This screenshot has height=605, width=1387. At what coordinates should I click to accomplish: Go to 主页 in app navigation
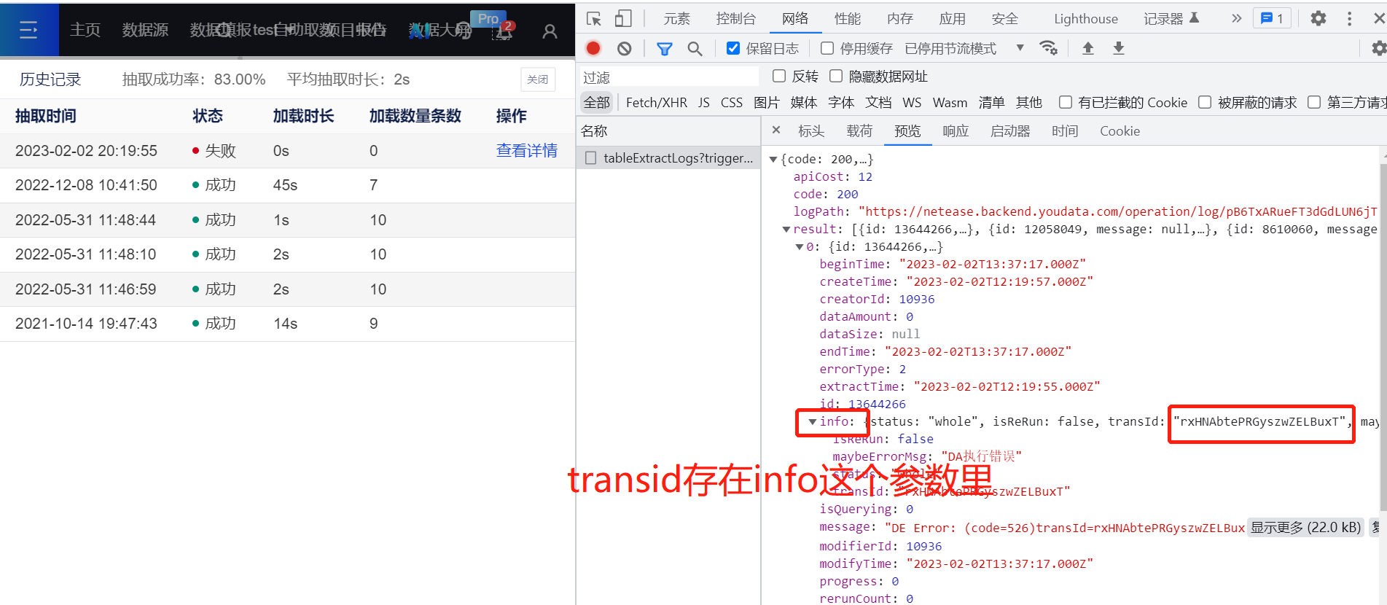pos(85,30)
